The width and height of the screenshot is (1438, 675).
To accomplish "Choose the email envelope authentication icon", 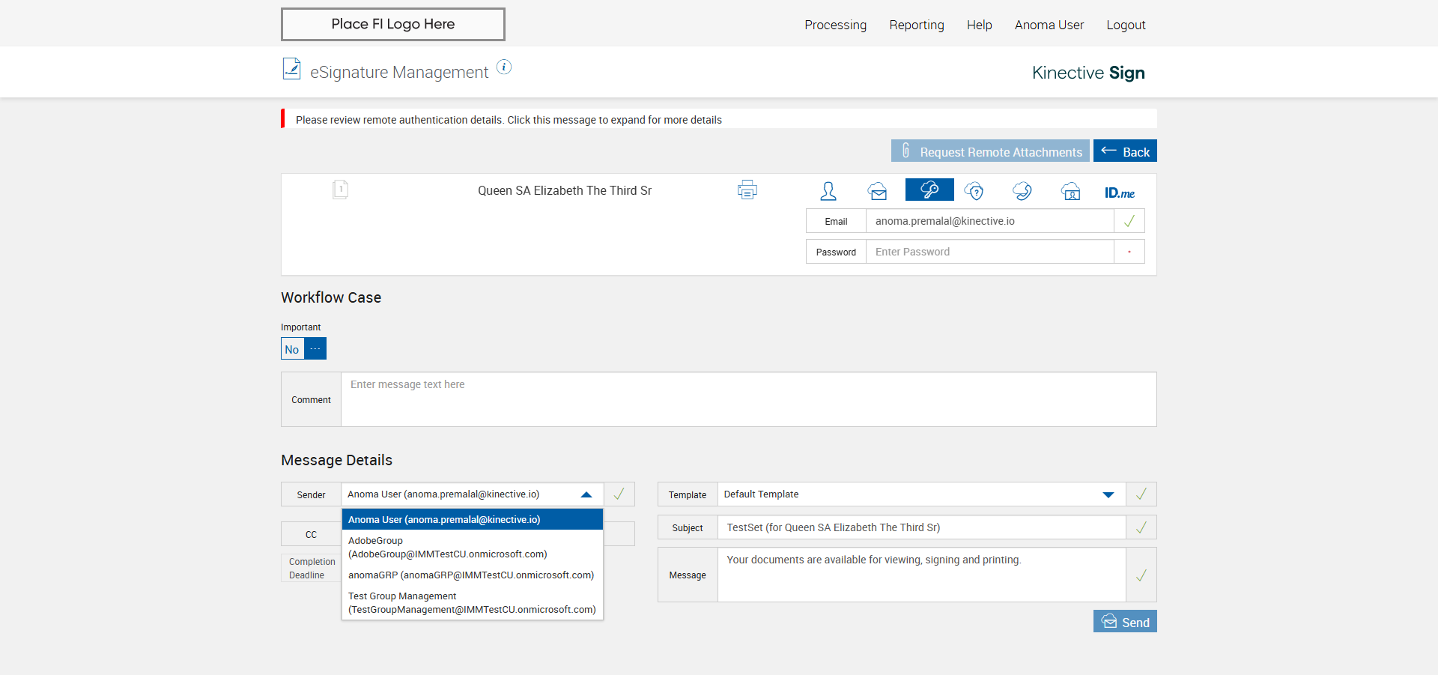I will (878, 192).
